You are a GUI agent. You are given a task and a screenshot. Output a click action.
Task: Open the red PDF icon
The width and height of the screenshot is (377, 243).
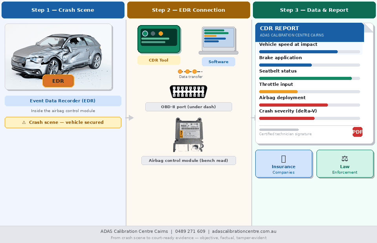[x=357, y=132]
